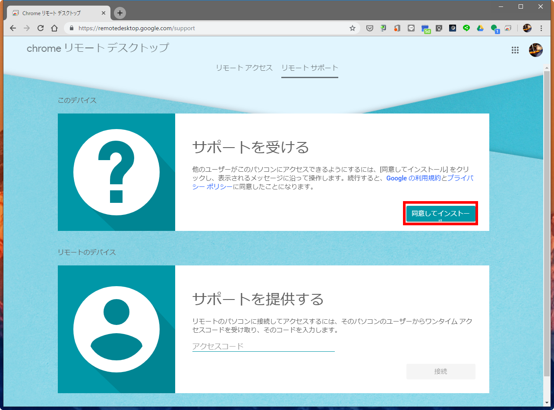Switch to the リモート アクセス tab
This screenshot has width=554, height=410.
244,68
